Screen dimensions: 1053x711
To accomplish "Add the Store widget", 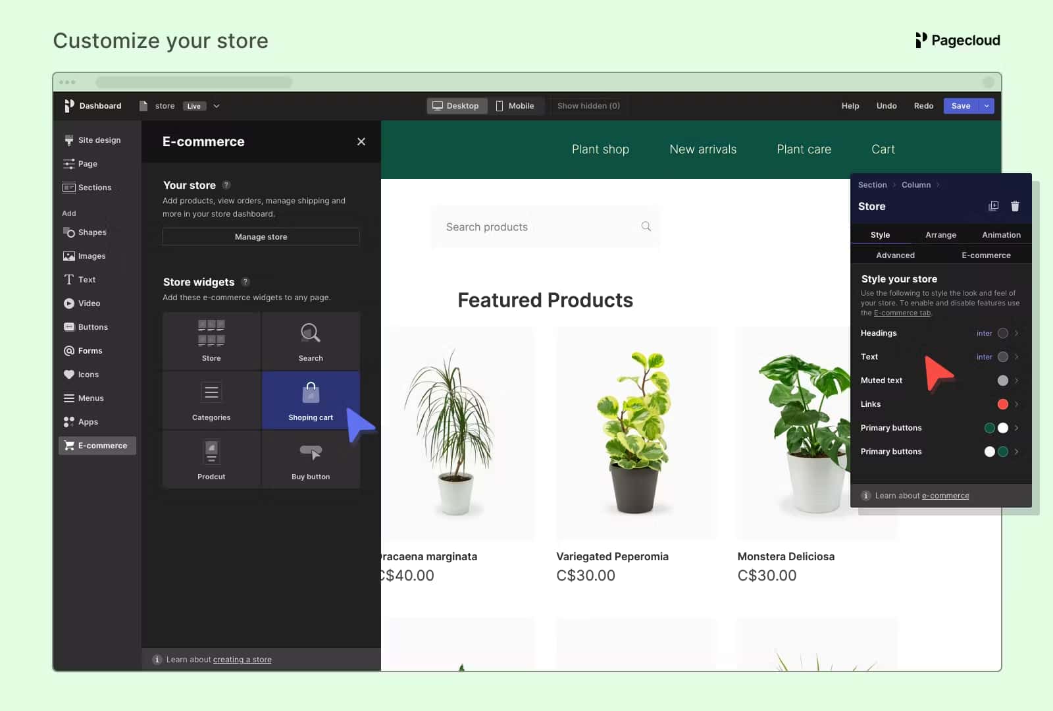I will 211,341.
